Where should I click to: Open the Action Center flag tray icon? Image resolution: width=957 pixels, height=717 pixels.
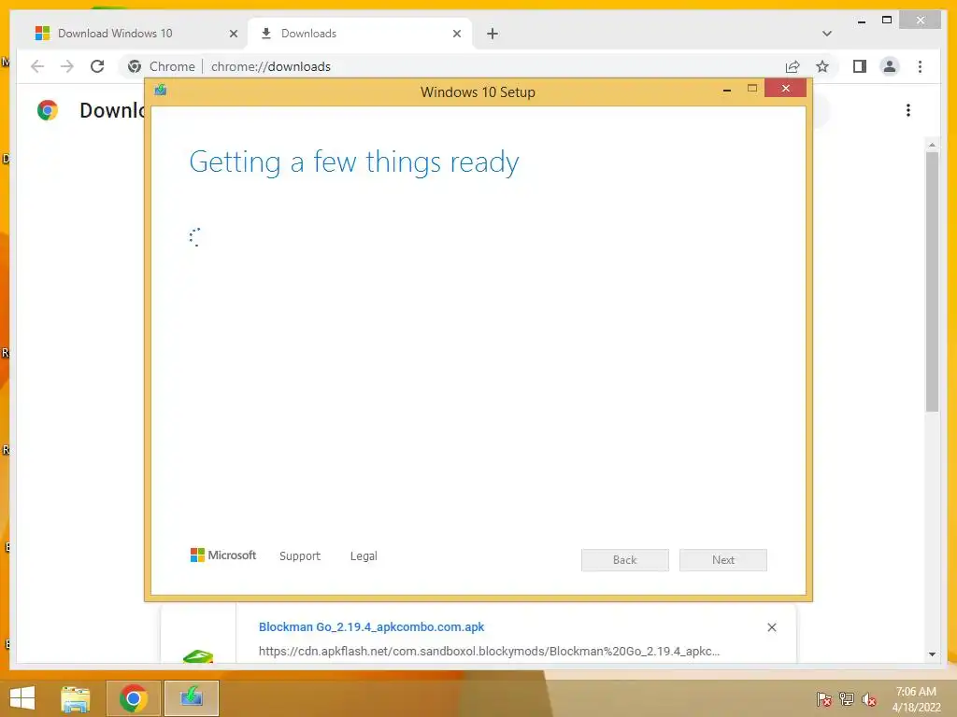pos(823,698)
